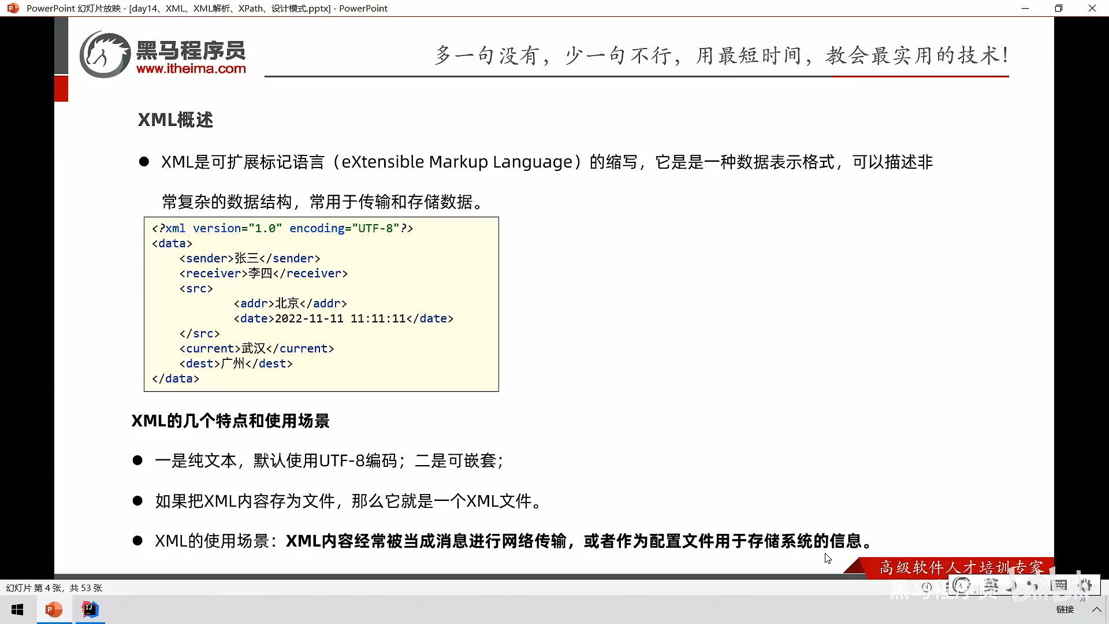Expand the system tray hidden icons chevron

1096,610
